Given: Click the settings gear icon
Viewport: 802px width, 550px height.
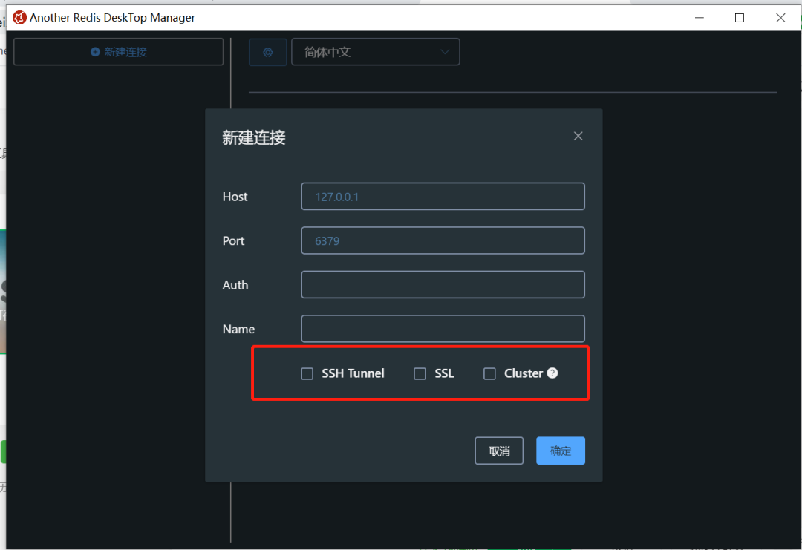Looking at the screenshot, I should tap(267, 52).
